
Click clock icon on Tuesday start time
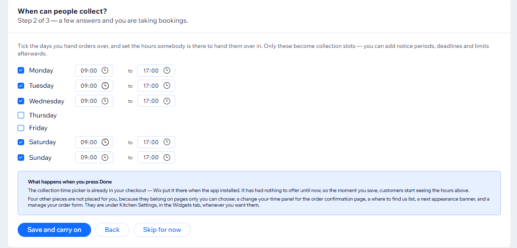click(x=105, y=86)
